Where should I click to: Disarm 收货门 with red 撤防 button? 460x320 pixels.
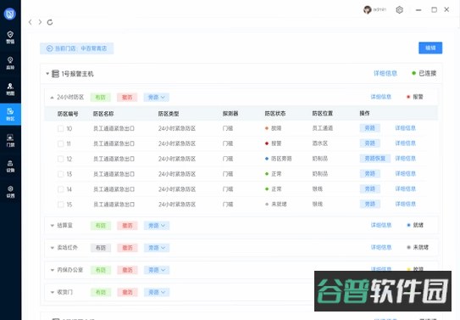127,292
